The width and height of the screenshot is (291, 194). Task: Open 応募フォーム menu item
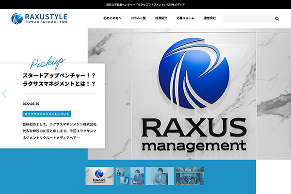click(x=185, y=18)
